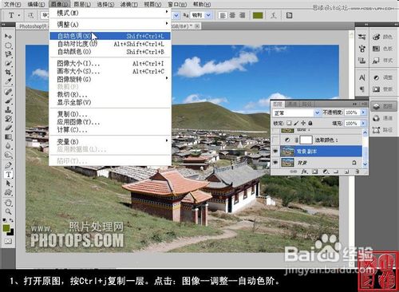Toggle lock transparent pixels

pos(289,123)
